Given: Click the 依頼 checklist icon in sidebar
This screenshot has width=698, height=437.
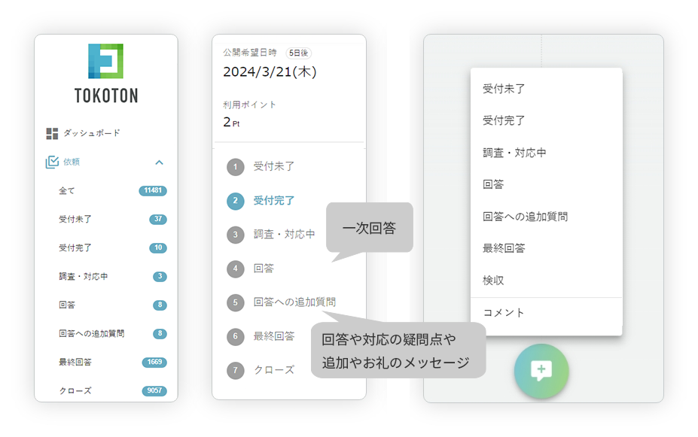Looking at the screenshot, I should click(x=52, y=162).
